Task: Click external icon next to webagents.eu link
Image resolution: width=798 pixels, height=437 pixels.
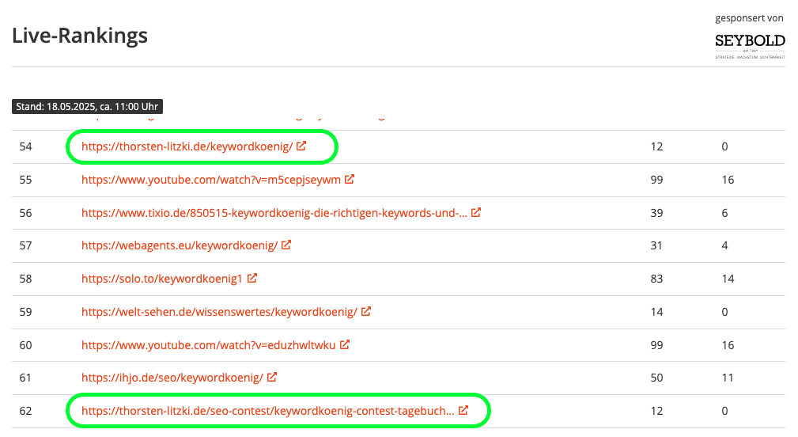Action: [286, 245]
